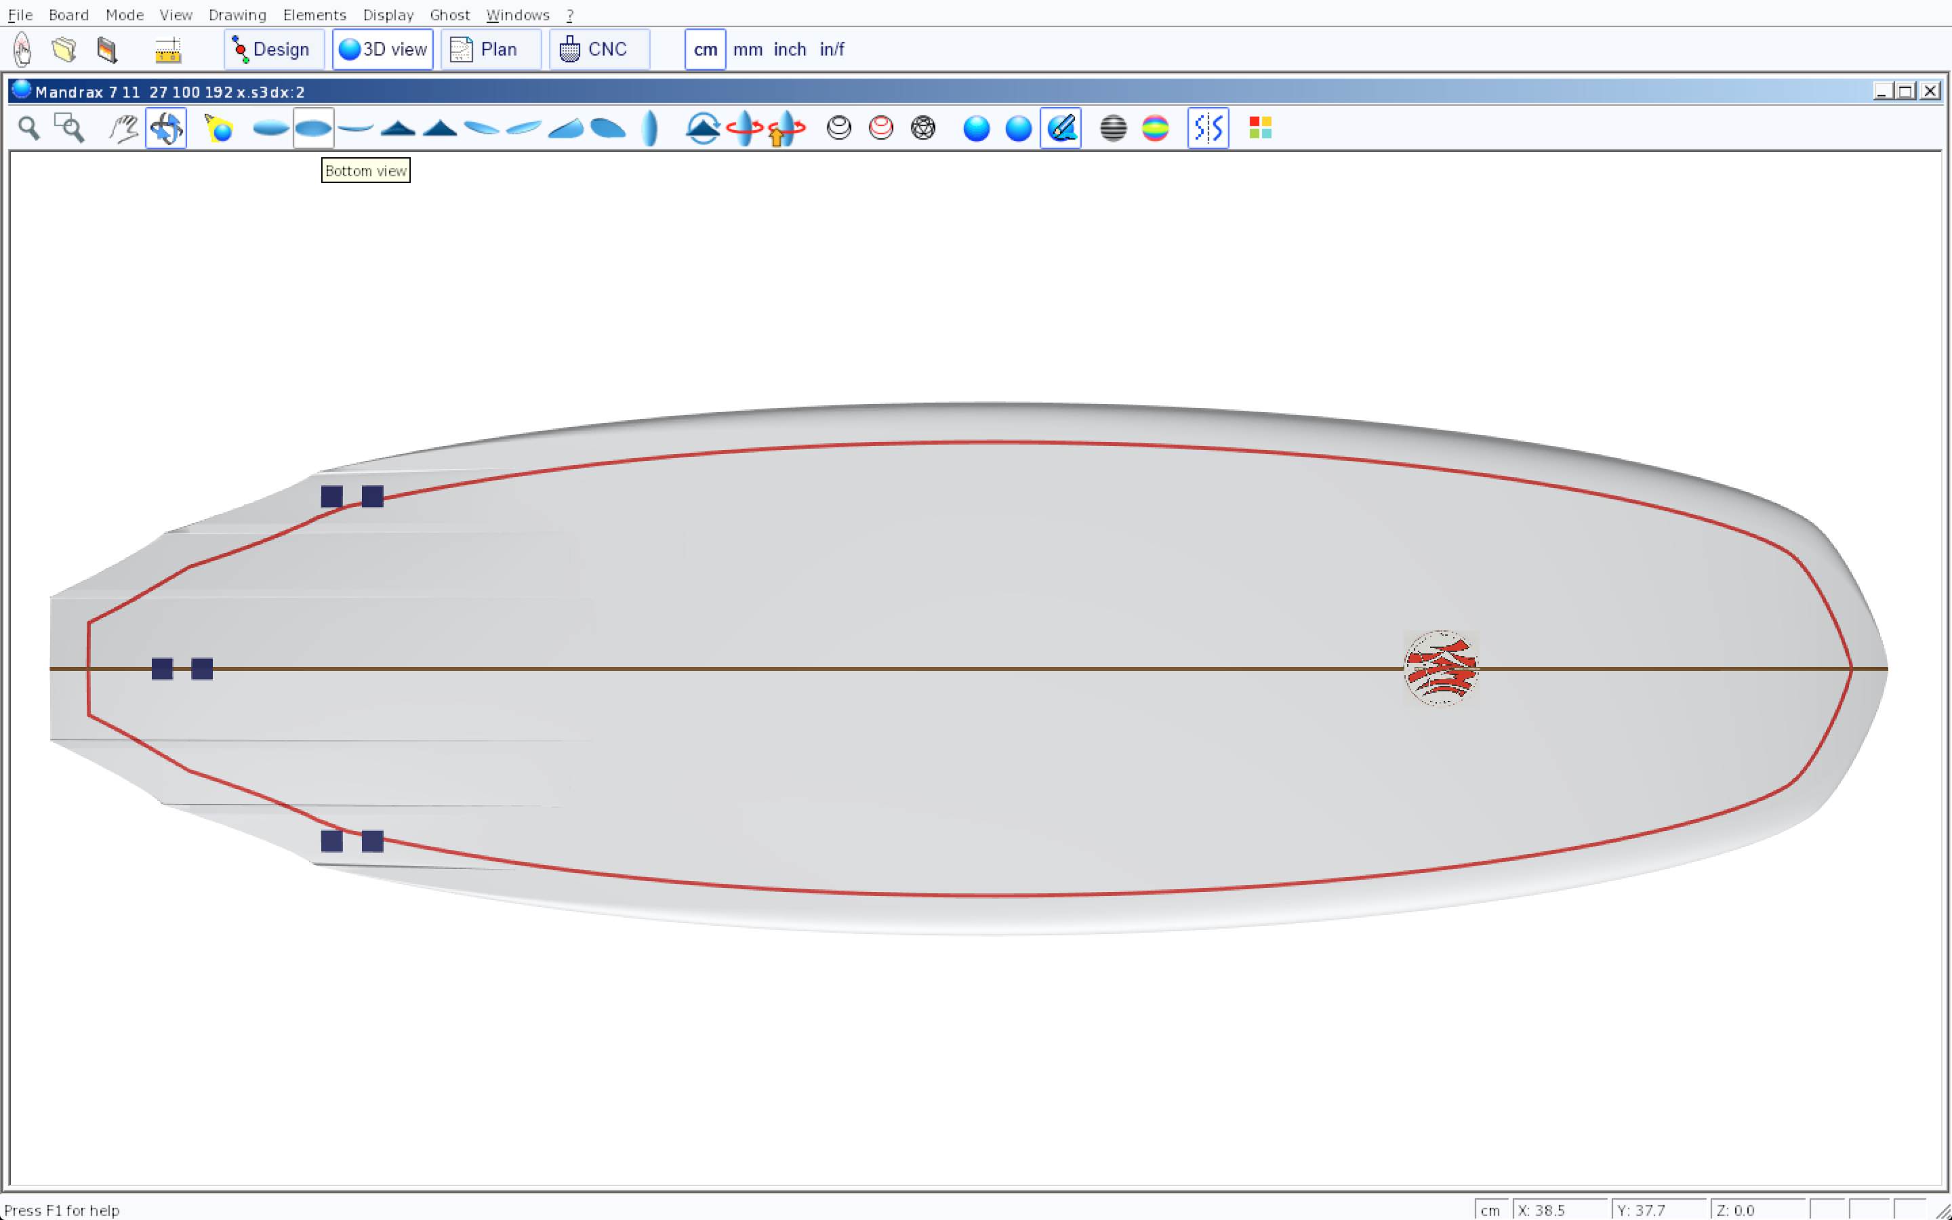Toggle the drawings overlay pencil button

(x=1061, y=128)
